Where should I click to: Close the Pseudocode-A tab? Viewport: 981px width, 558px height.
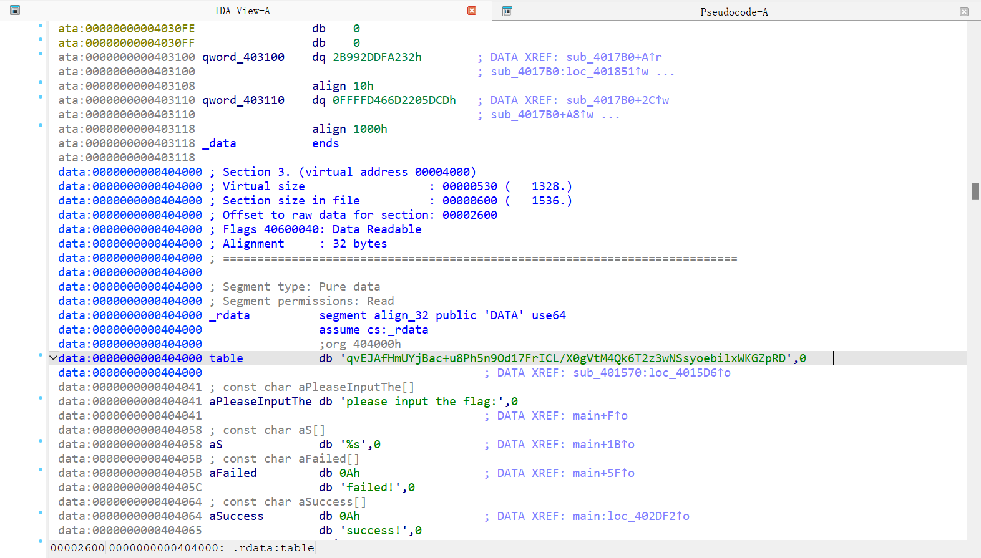click(964, 12)
